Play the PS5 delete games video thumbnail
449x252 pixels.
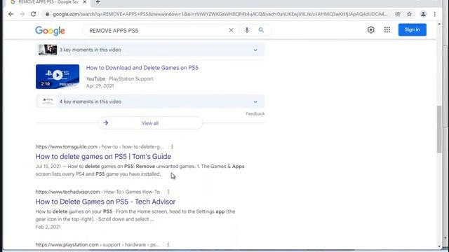click(x=58, y=76)
